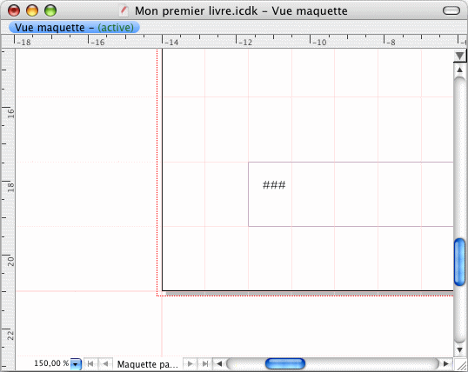
Task: Click the vertical scrollbar thumb
Action: point(459,262)
